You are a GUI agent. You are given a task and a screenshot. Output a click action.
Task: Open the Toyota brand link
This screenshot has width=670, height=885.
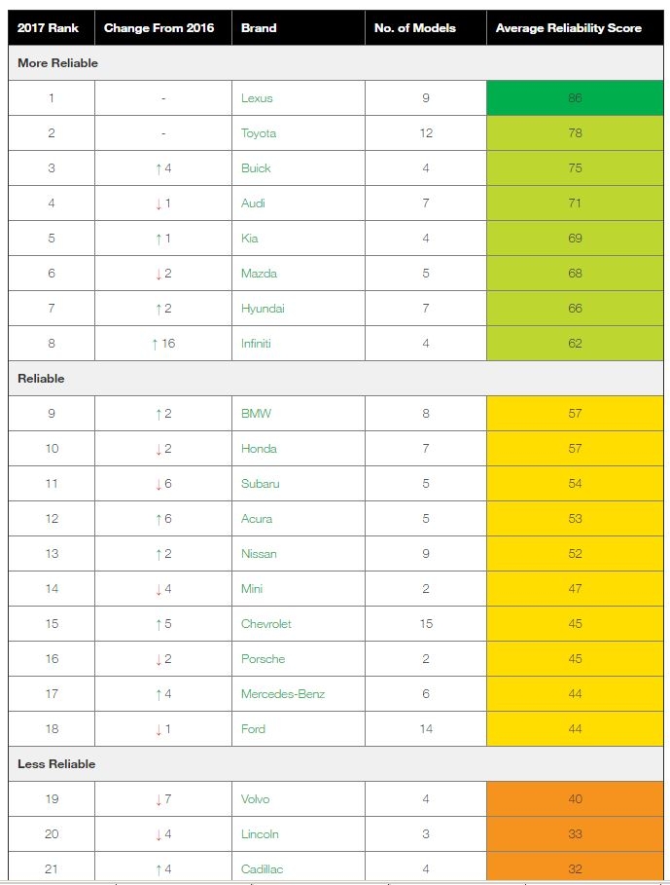click(x=259, y=133)
